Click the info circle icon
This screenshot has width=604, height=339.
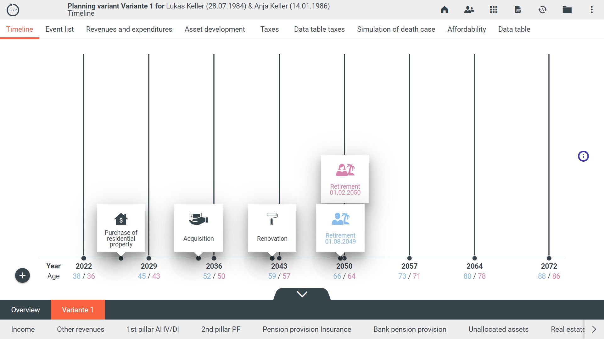click(583, 156)
